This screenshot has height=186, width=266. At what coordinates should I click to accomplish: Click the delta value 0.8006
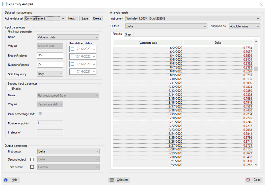tap(248, 83)
